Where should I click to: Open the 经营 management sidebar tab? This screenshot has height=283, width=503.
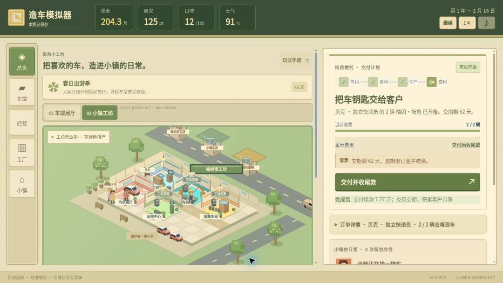(x=22, y=123)
